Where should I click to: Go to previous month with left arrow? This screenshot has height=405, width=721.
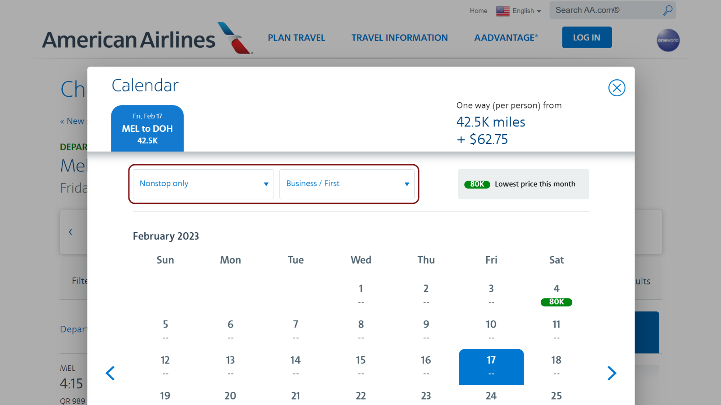(110, 373)
